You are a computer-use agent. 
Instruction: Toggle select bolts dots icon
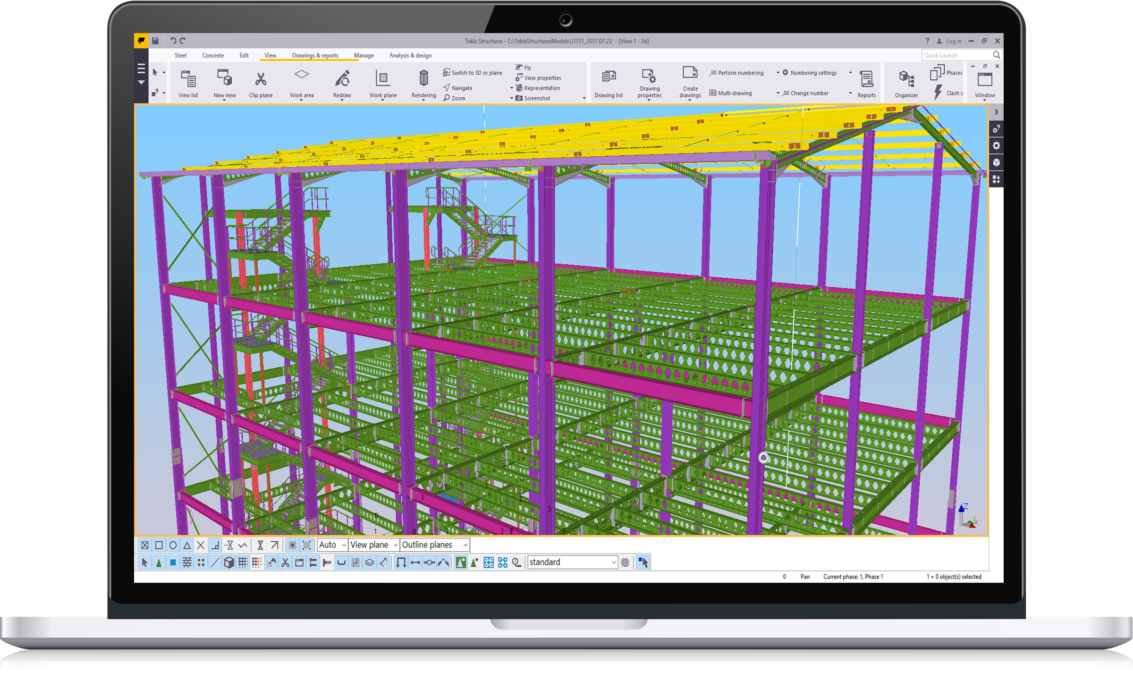coord(201,563)
